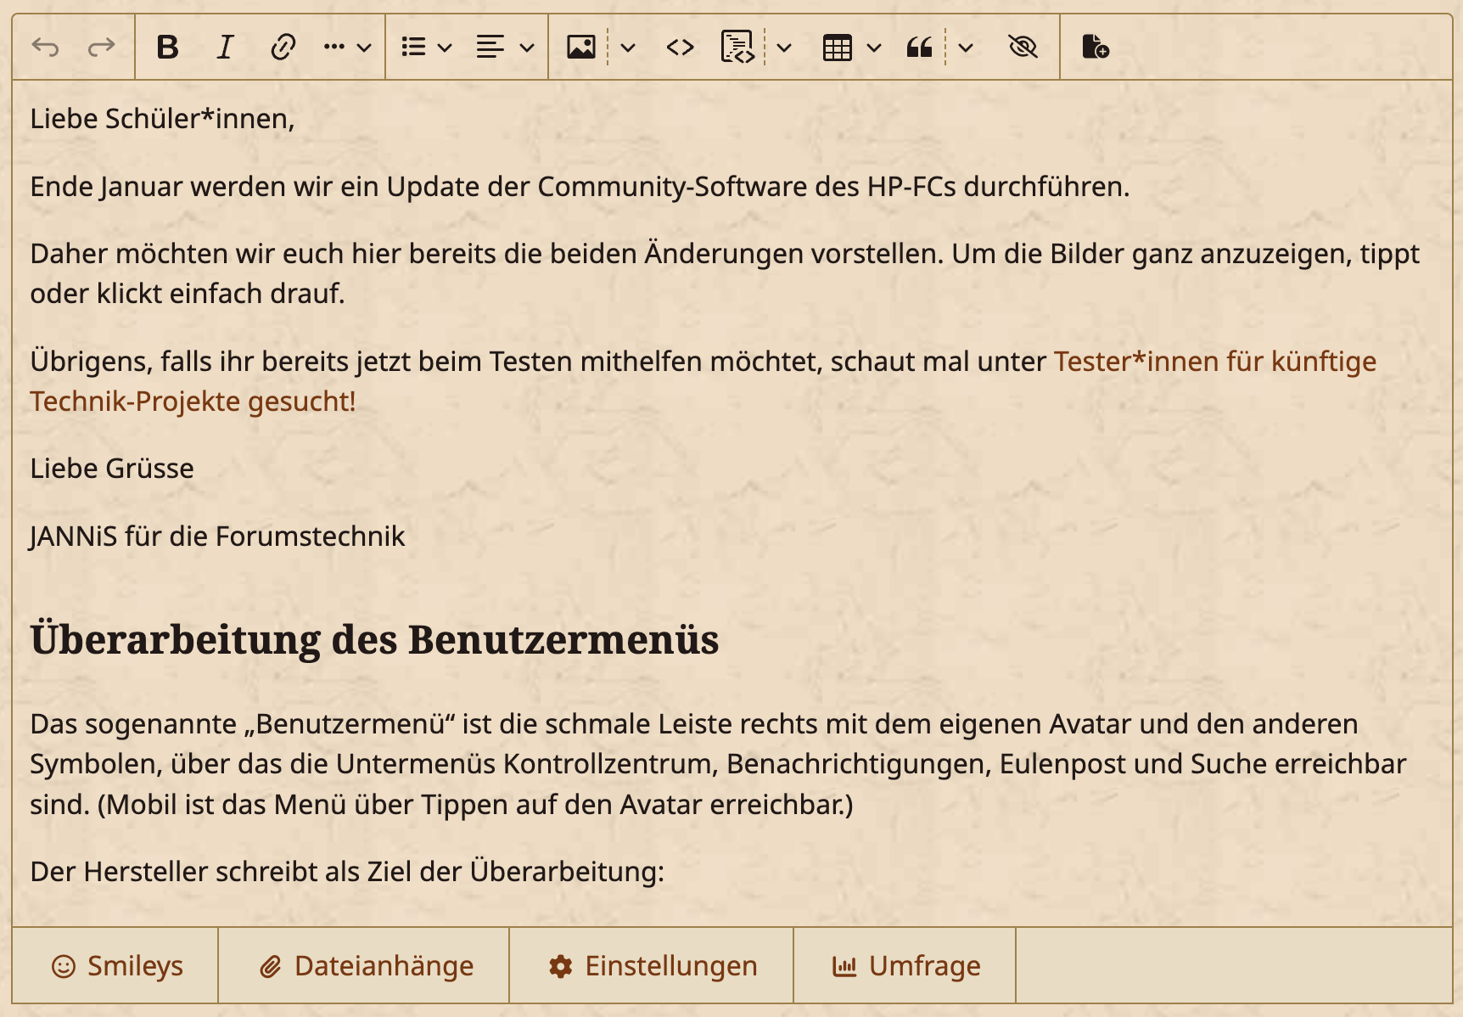Expand the list type dropdown arrow
Viewport: 1463px width, 1017px height.
tap(445, 48)
